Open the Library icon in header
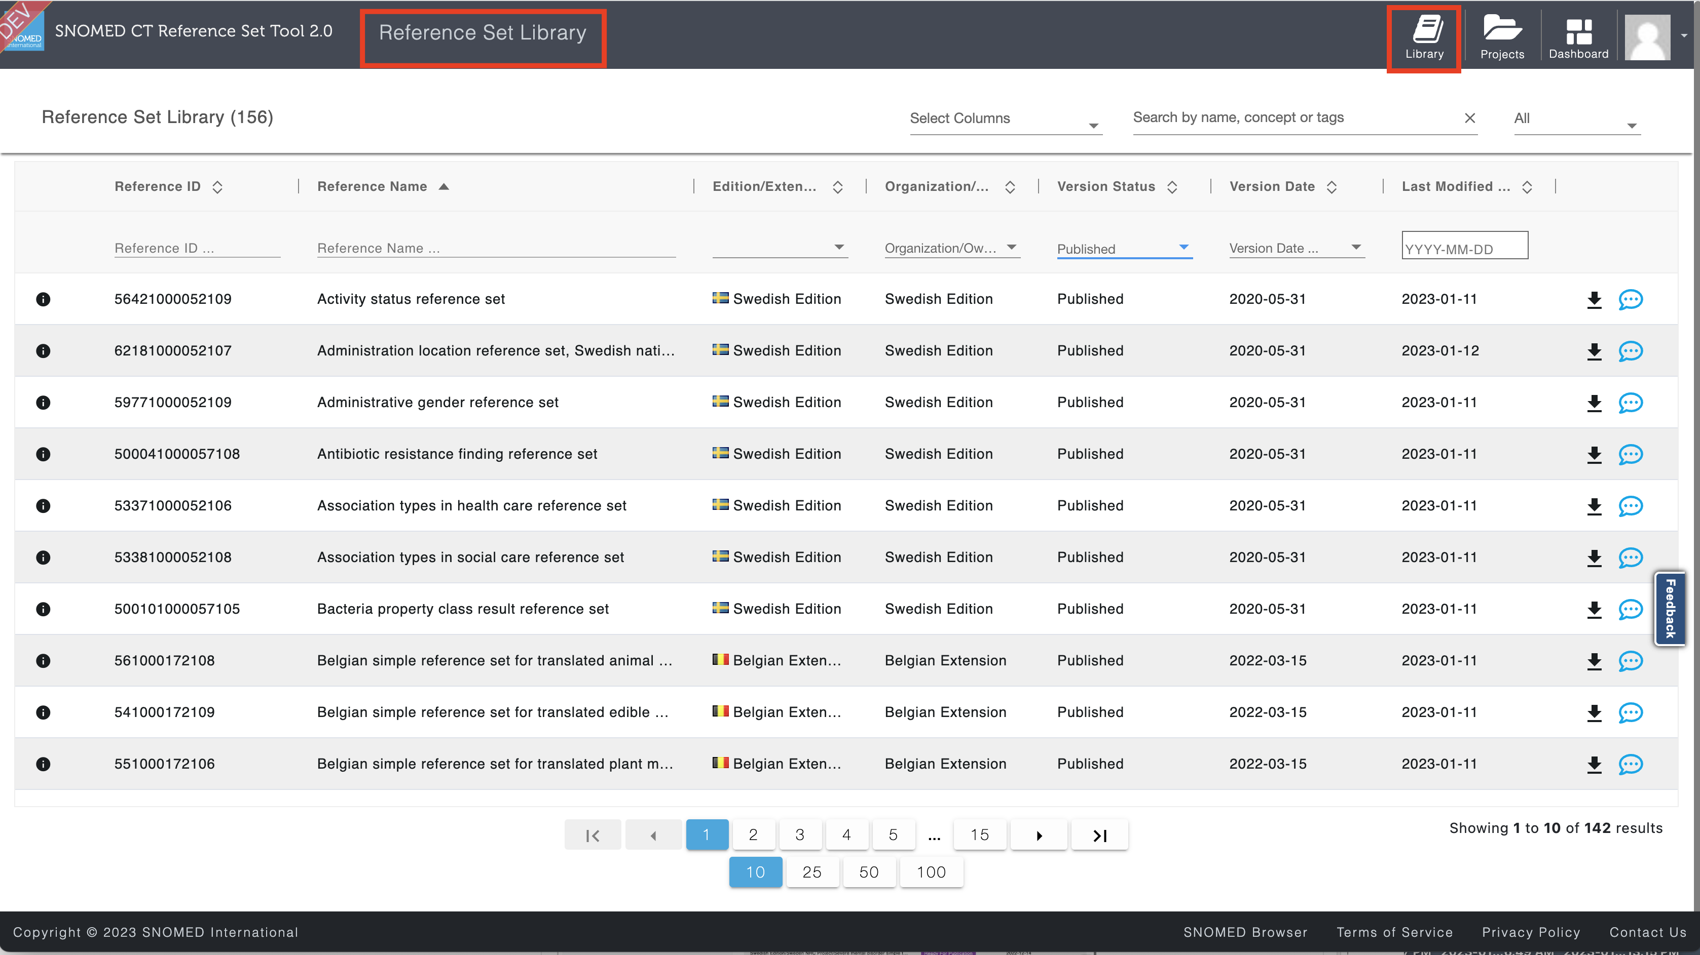The image size is (1700, 955). point(1424,38)
